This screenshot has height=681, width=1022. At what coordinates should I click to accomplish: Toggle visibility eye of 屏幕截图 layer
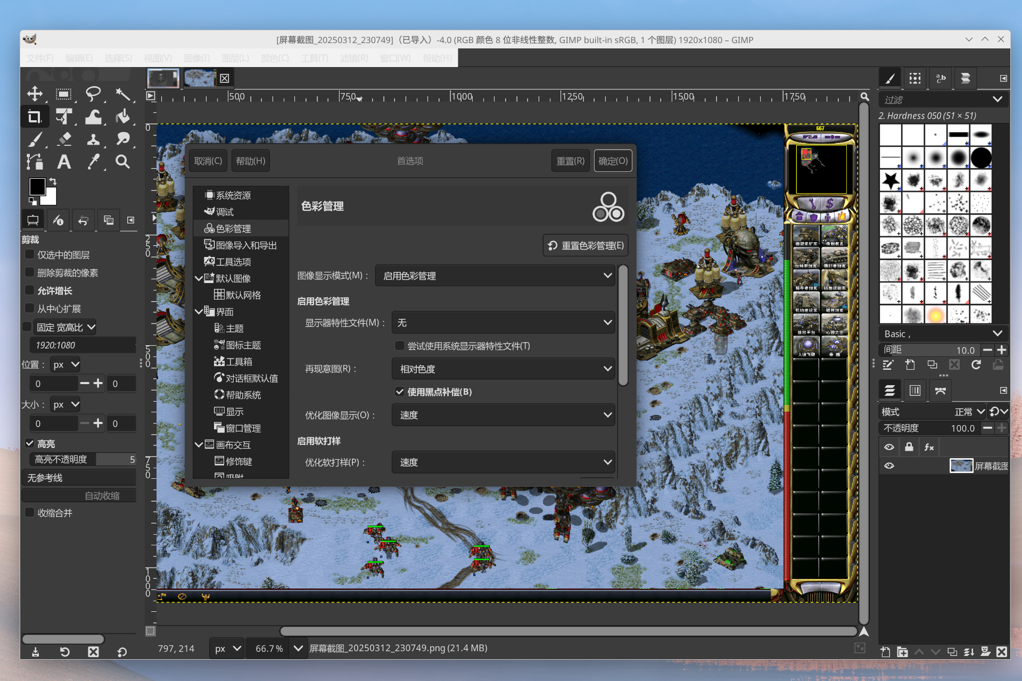[889, 466]
